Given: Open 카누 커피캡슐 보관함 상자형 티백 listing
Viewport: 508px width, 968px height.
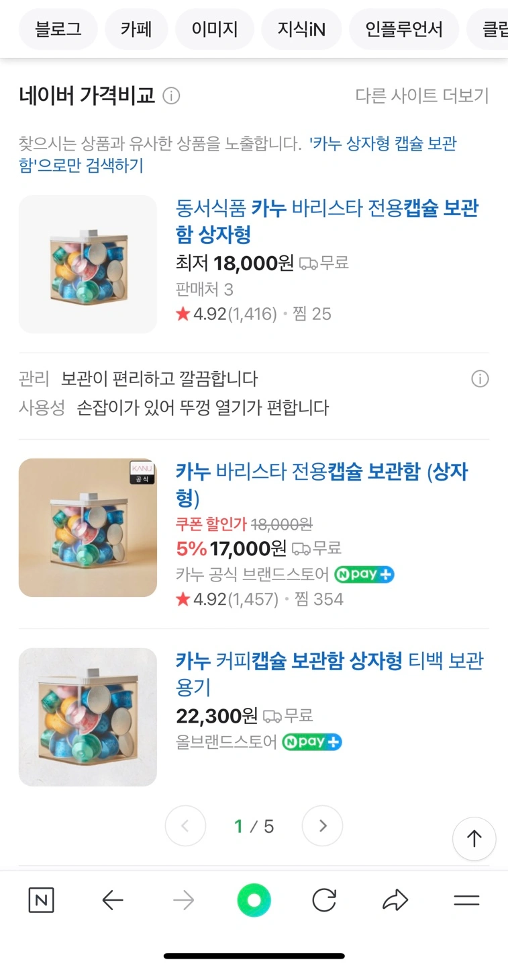Looking at the screenshot, I should coord(329,674).
